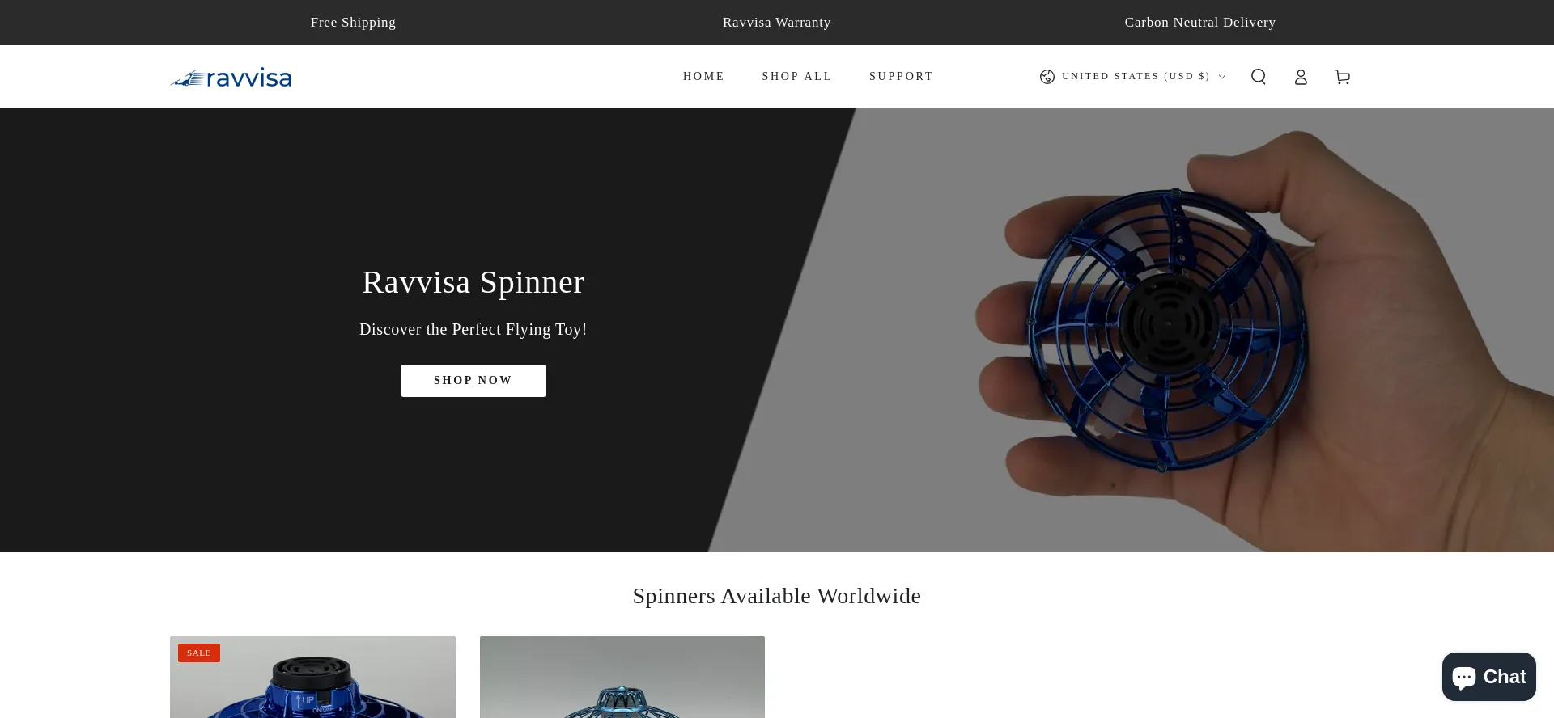
Task: Open the SHOP ALL menu item
Action: (796, 77)
